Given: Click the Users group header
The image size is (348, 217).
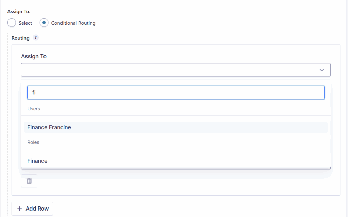Looking at the screenshot, I should 34,109.
